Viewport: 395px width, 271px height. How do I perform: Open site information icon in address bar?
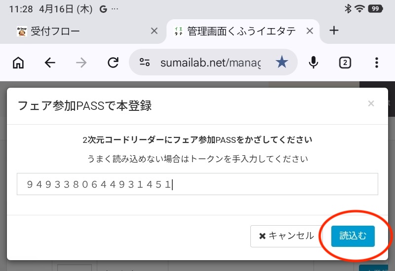pyautogui.click(x=145, y=63)
